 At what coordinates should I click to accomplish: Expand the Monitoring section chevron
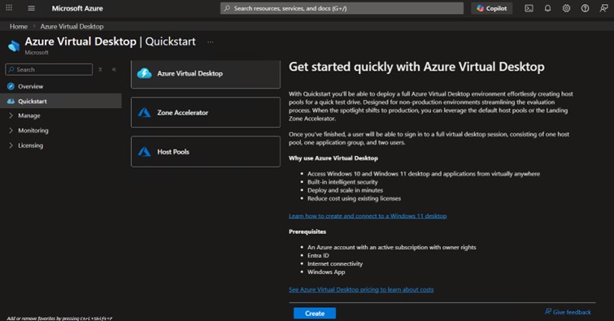click(x=11, y=130)
